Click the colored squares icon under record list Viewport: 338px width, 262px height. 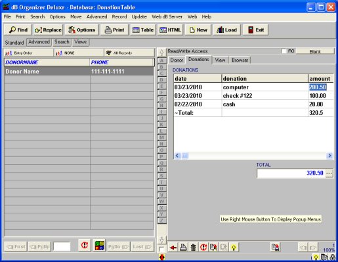99,246
